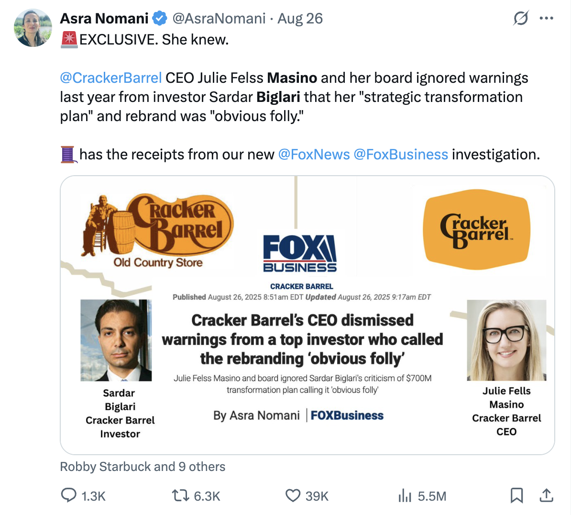Open the Aug 26 post timestamp
Image resolution: width=571 pixels, height=515 pixels.
click(300, 19)
